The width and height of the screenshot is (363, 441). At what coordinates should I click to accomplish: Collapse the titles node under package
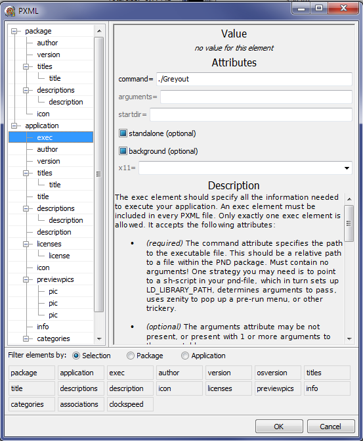(x=26, y=66)
